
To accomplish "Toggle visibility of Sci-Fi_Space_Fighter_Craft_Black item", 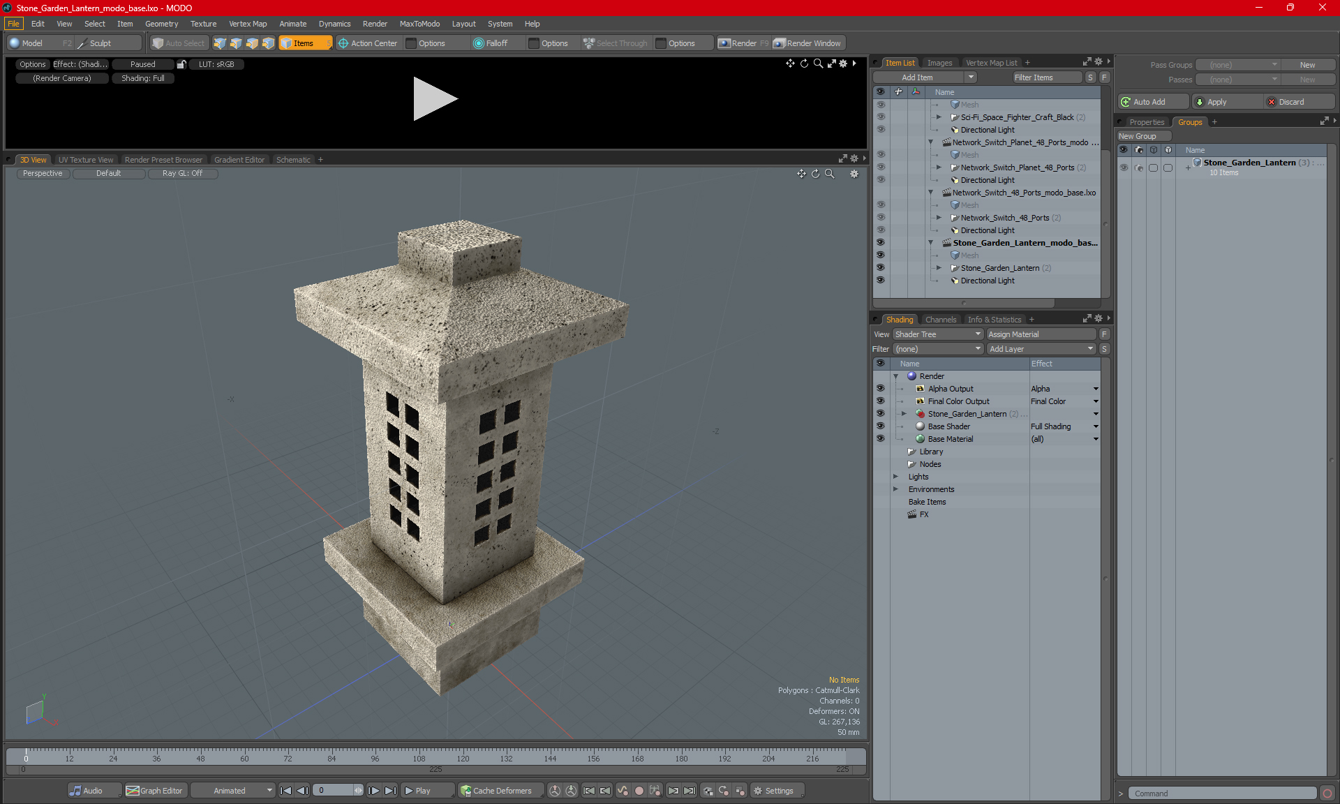I will (x=880, y=117).
